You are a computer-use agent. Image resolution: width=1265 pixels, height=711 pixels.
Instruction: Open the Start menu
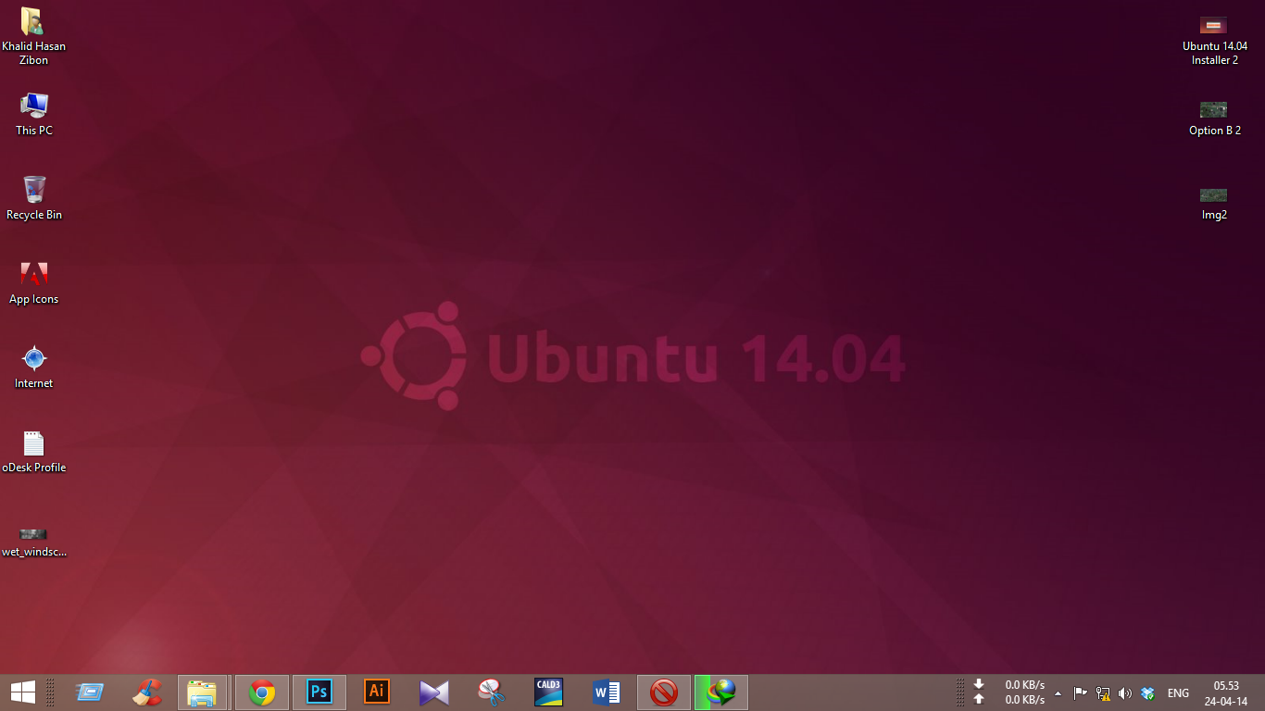pyautogui.click(x=20, y=692)
